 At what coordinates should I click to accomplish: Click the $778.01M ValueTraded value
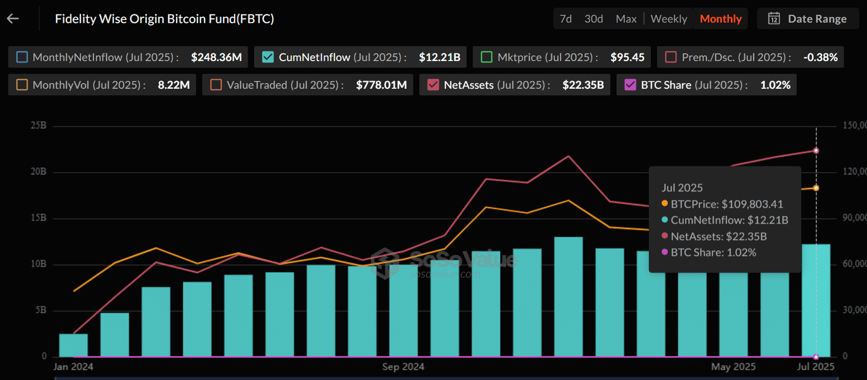point(381,85)
